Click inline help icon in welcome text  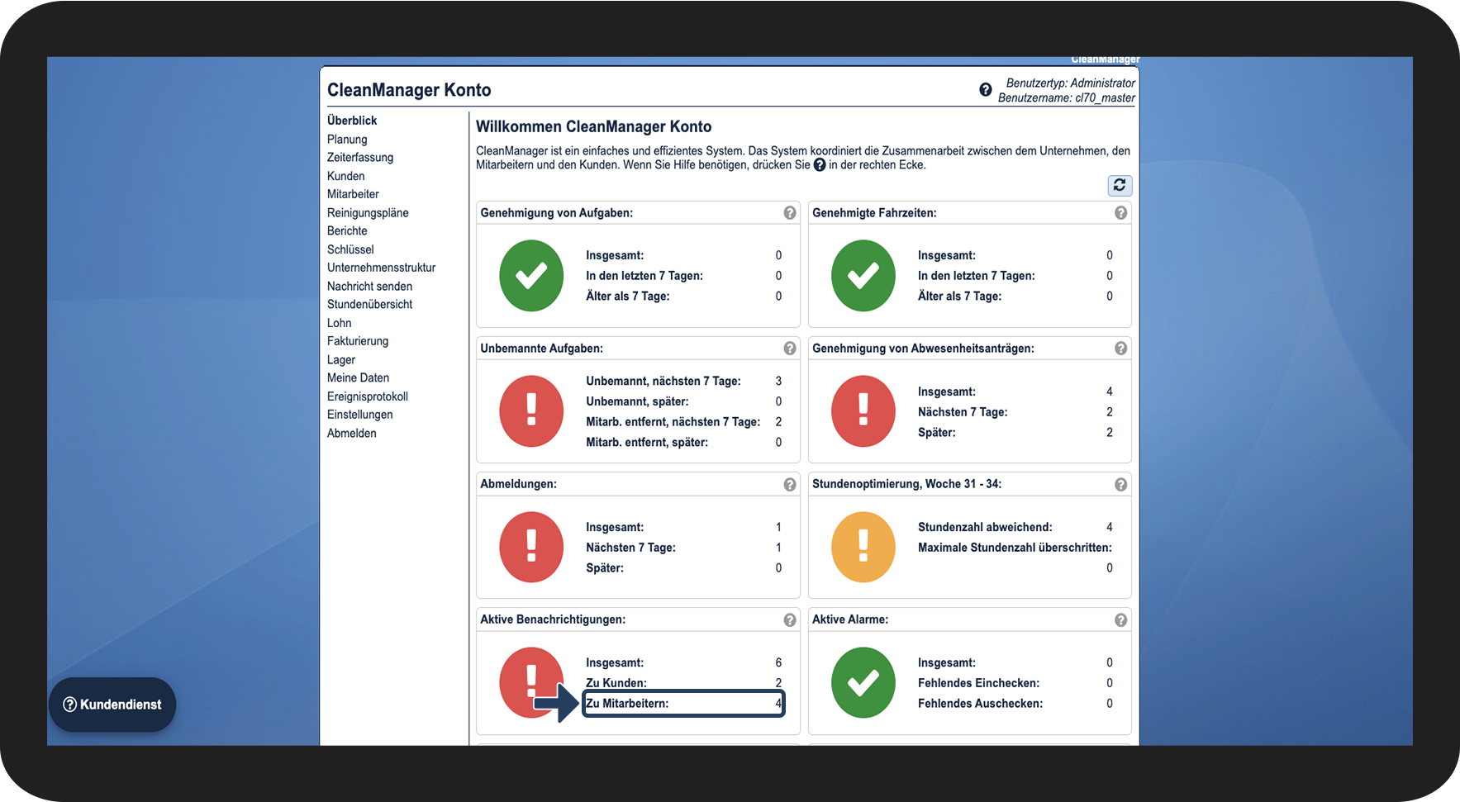tap(820, 165)
